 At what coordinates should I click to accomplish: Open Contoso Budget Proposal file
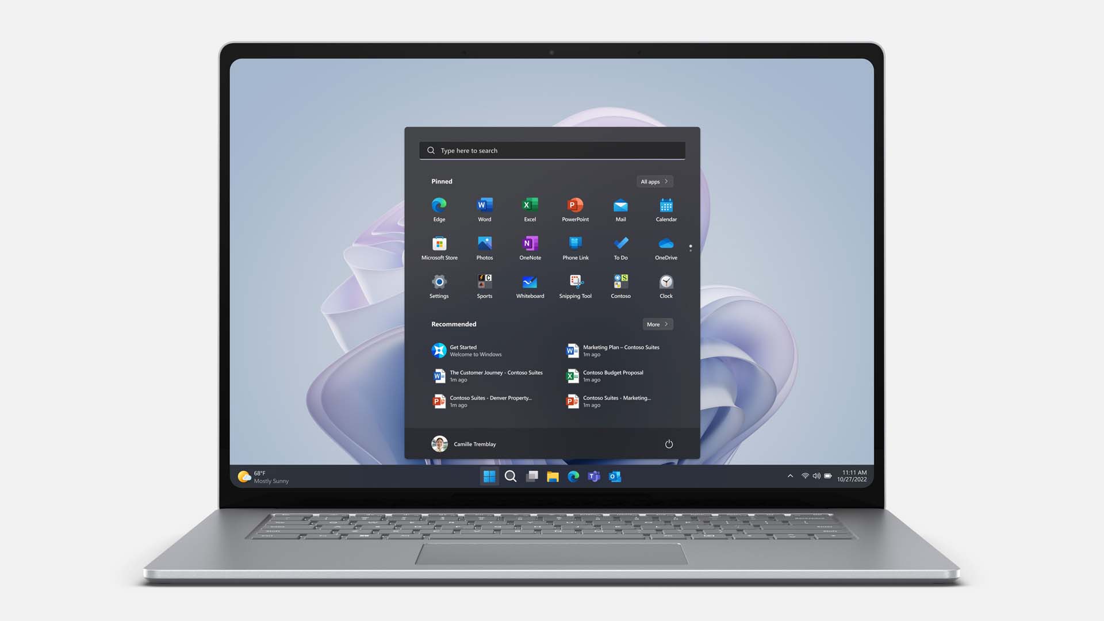pyautogui.click(x=612, y=375)
